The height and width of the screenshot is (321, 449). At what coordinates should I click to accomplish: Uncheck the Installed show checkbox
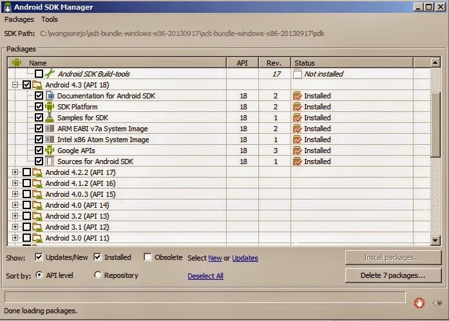(x=97, y=257)
